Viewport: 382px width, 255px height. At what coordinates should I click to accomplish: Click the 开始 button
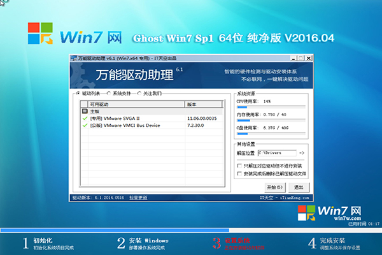(274, 187)
